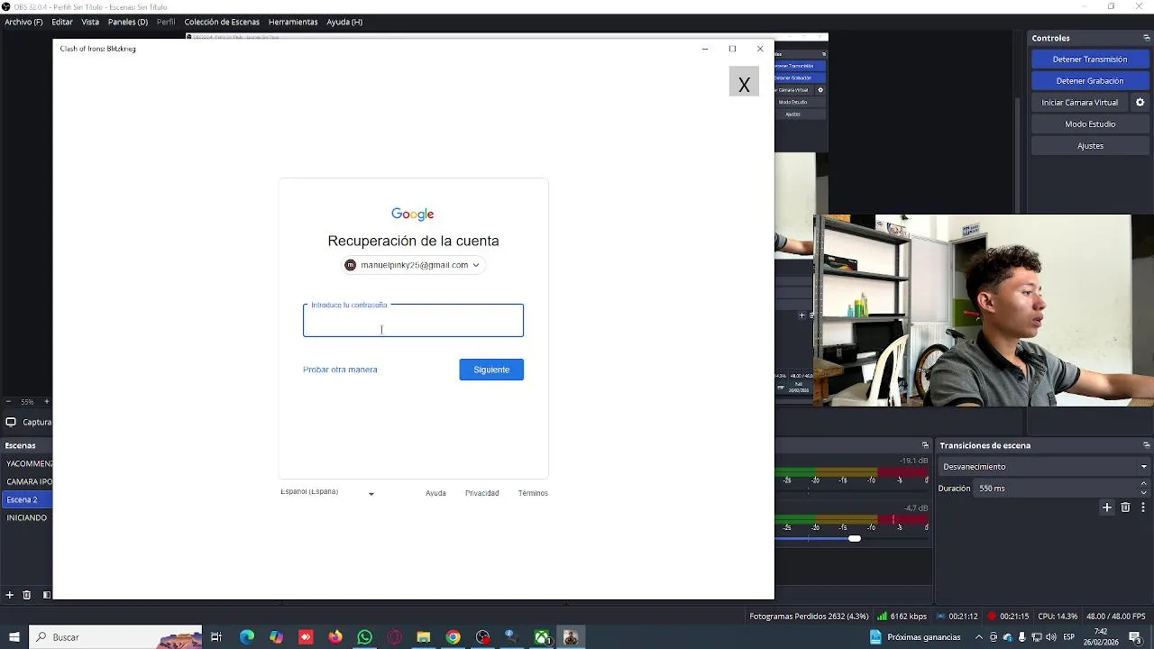Image resolution: width=1154 pixels, height=649 pixels.
Task: Zoom in preview with plus icon
Action: click(47, 401)
